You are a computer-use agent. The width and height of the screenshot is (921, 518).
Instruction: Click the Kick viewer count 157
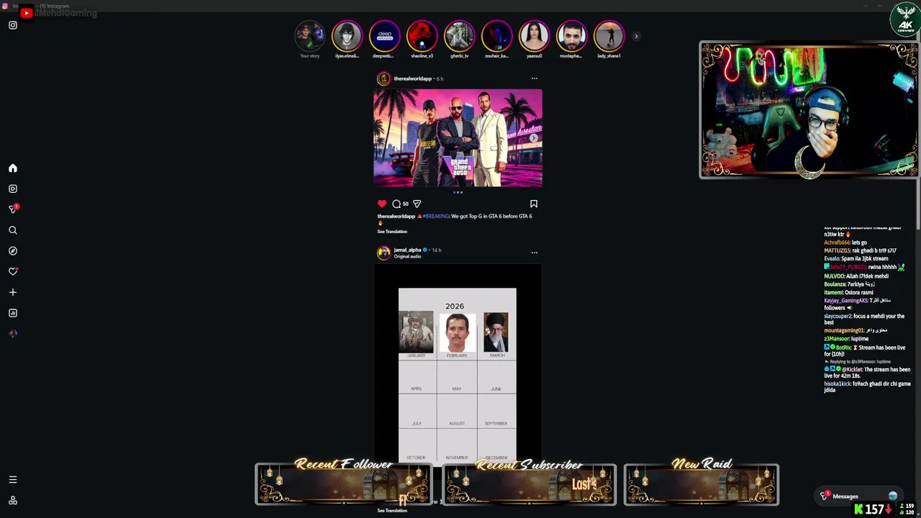874,509
